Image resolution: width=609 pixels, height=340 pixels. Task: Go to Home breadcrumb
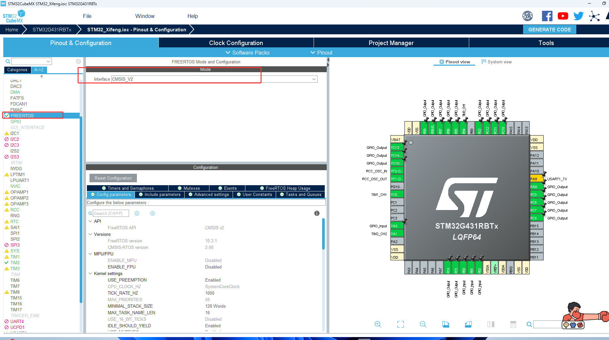pos(12,29)
